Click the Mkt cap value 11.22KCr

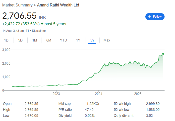(92, 104)
